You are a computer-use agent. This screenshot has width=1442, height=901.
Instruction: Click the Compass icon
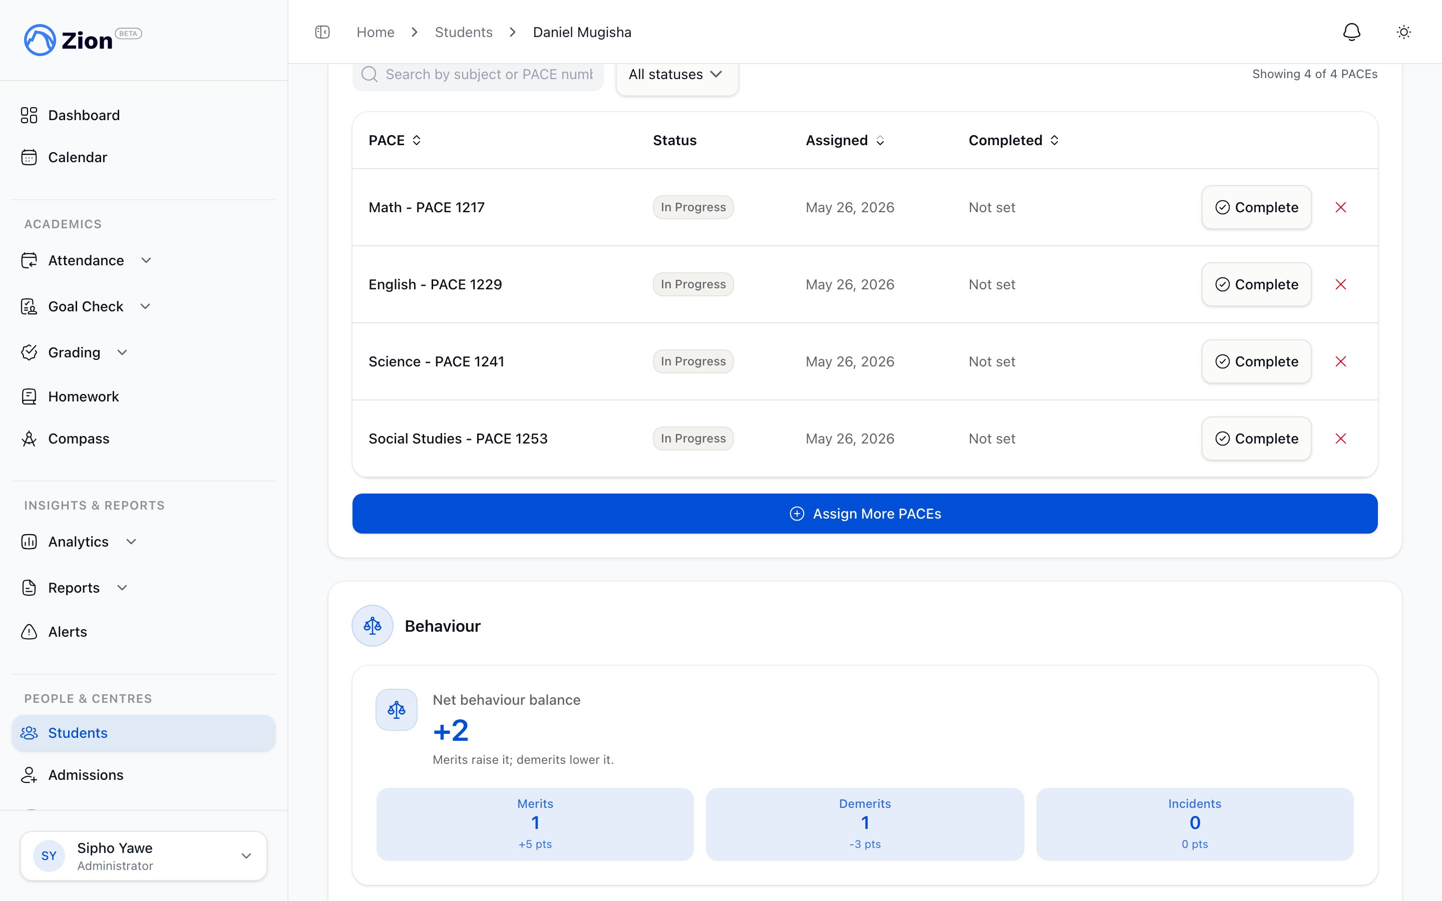[29, 438]
